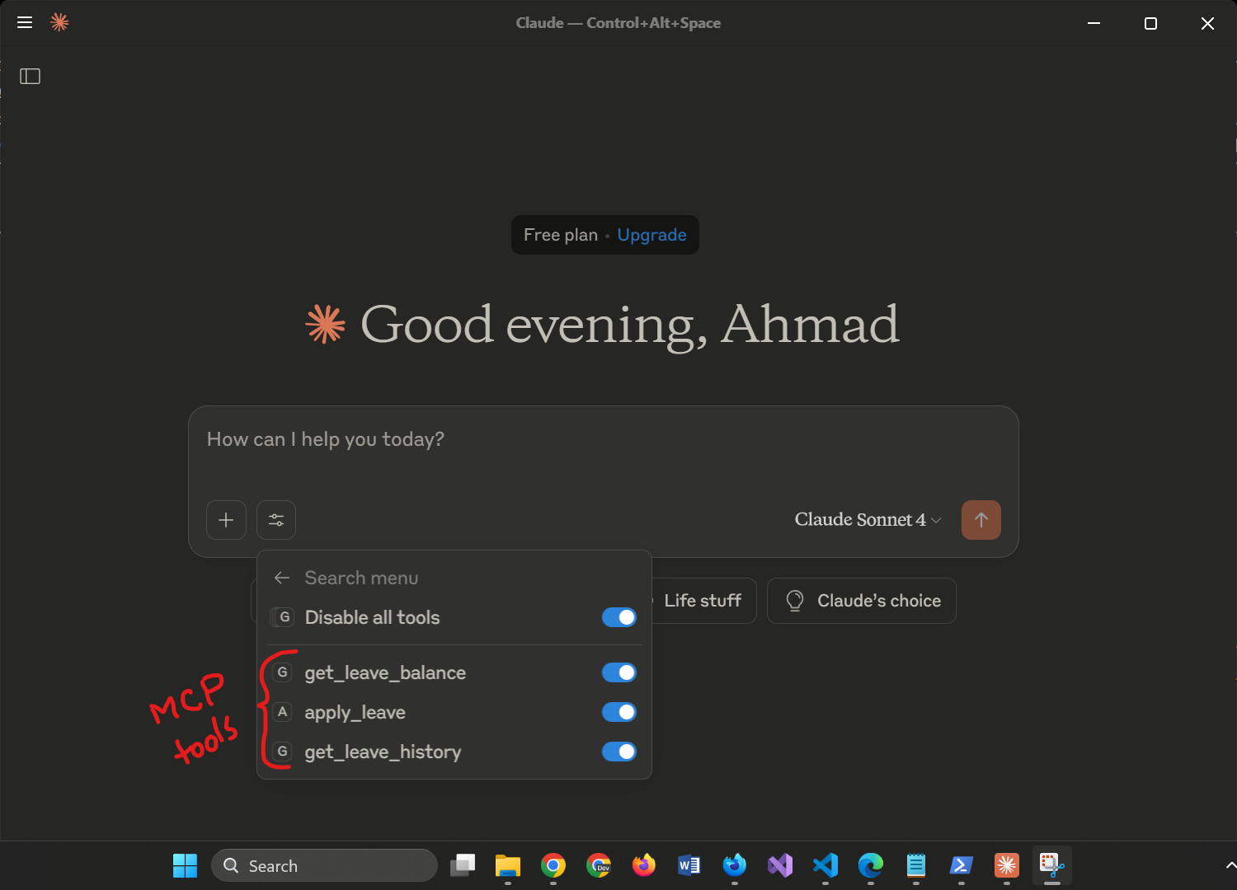Click the Claude app taskbar icon
1237x890 pixels.
click(x=1007, y=865)
